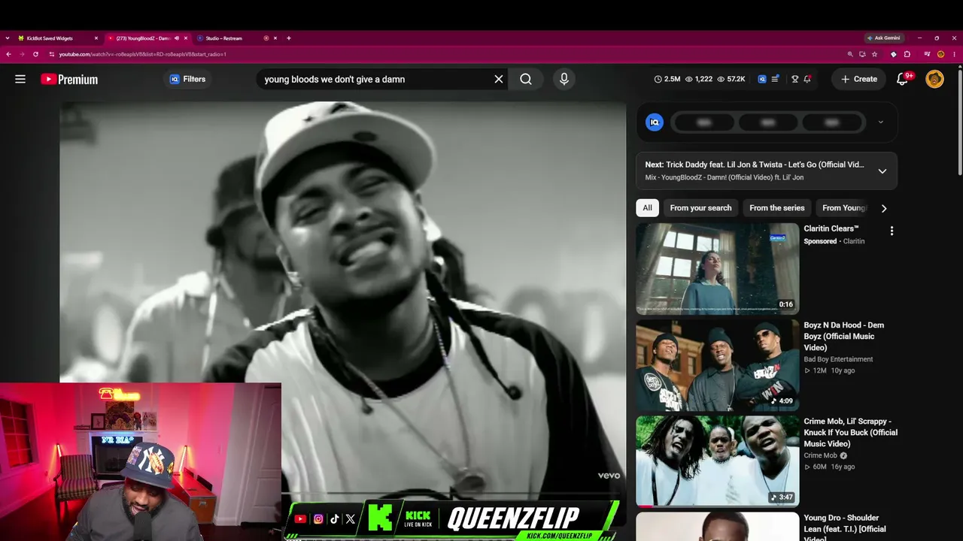
Task: View site information icon in address bar
Action: [x=52, y=54]
